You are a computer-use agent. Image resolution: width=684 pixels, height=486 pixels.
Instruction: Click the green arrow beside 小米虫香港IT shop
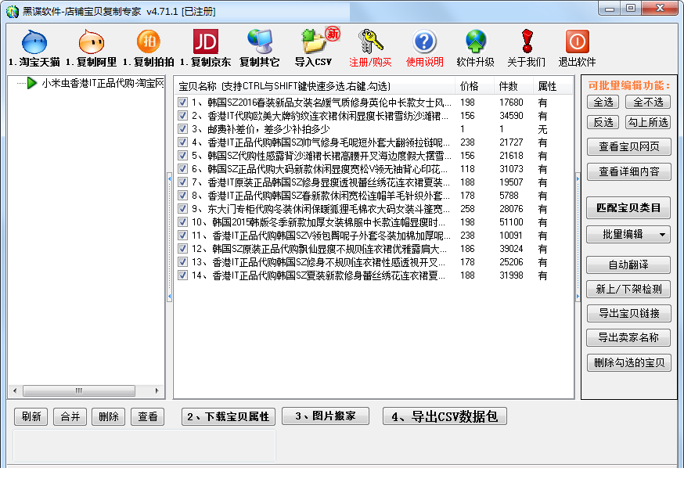(x=31, y=83)
